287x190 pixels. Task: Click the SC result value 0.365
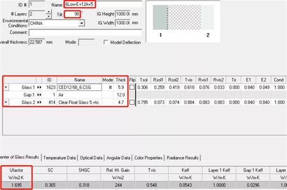click(50, 185)
